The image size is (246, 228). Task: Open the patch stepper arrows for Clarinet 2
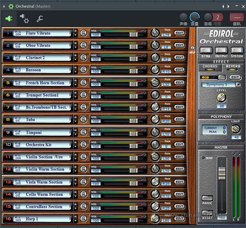(x=75, y=58)
